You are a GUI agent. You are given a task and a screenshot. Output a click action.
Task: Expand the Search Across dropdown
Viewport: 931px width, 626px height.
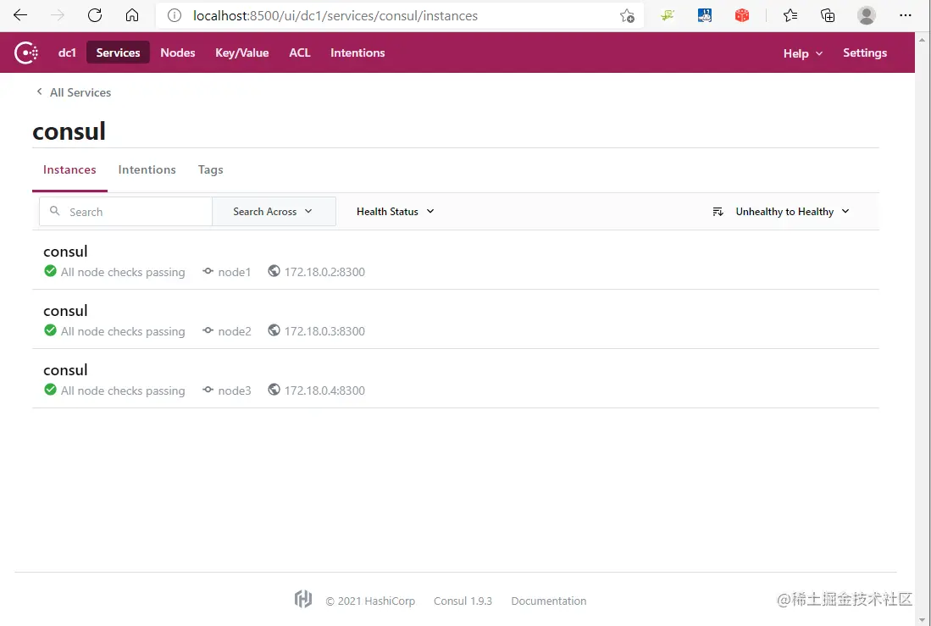(274, 212)
